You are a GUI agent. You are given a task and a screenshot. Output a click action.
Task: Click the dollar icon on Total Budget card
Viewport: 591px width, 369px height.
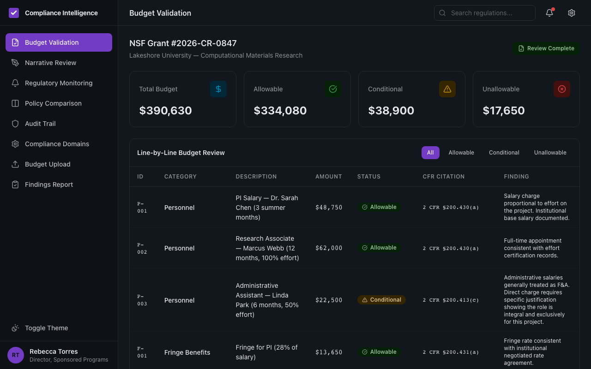[x=218, y=89]
